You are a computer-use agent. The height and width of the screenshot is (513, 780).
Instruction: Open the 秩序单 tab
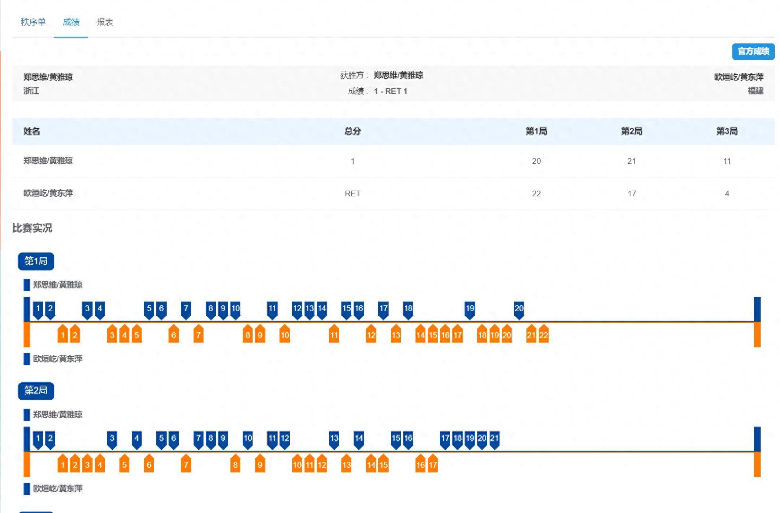pos(33,22)
